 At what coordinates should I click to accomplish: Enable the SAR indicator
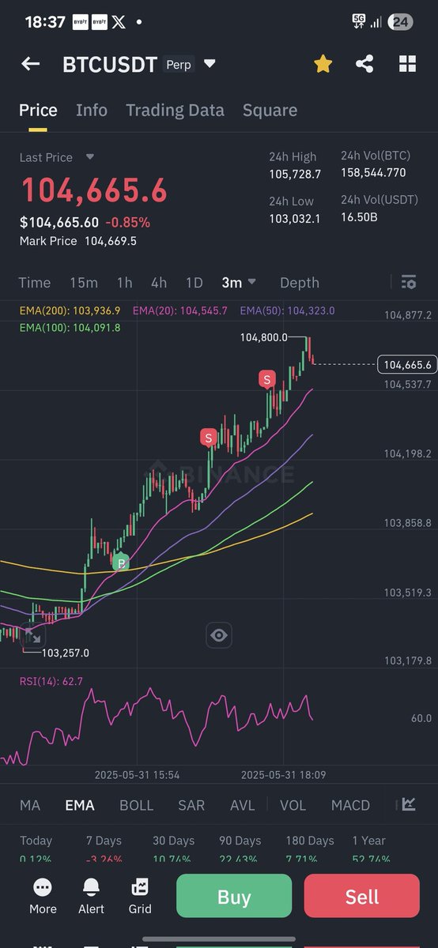[x=191, y=805]
